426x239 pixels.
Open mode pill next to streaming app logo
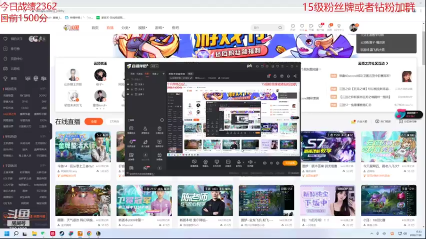(x=154, y=66)
